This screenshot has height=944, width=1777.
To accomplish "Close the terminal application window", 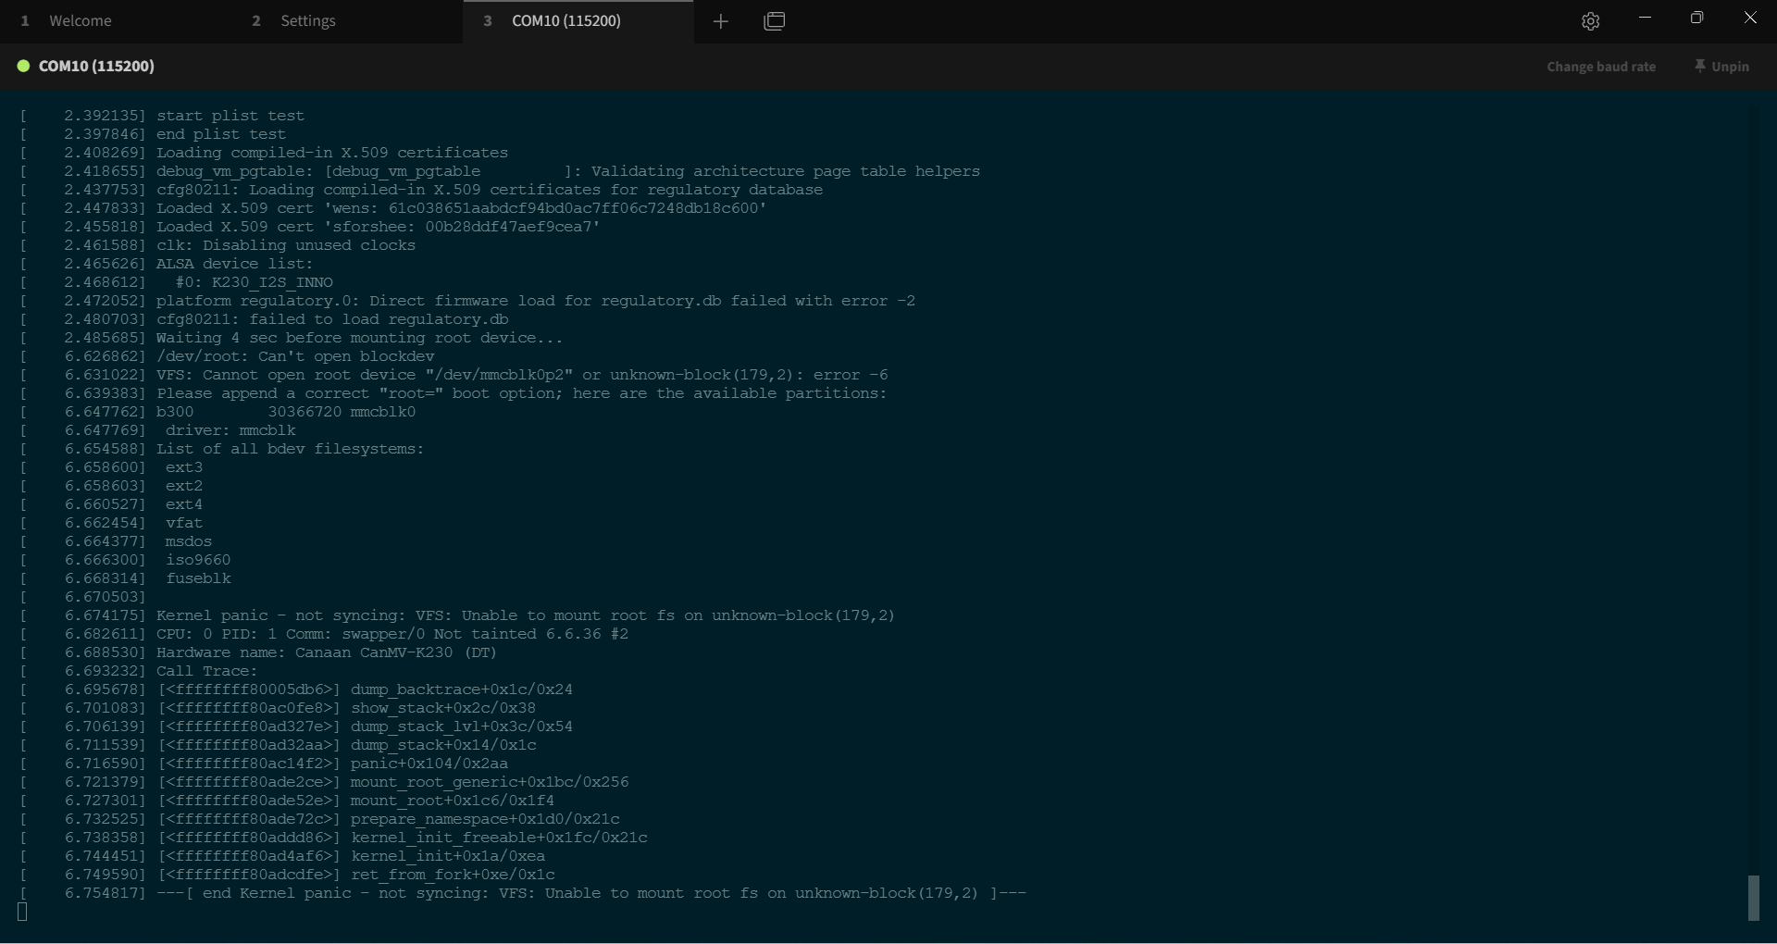I will pos(1749,19).
